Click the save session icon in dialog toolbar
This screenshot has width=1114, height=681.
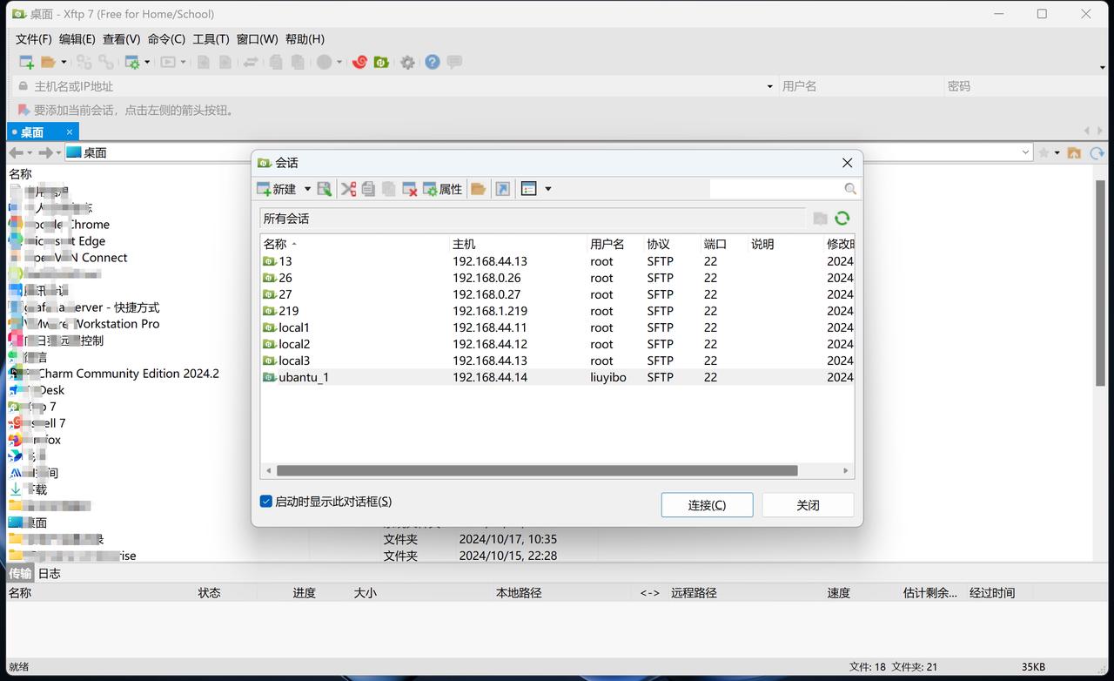(324, 189)
